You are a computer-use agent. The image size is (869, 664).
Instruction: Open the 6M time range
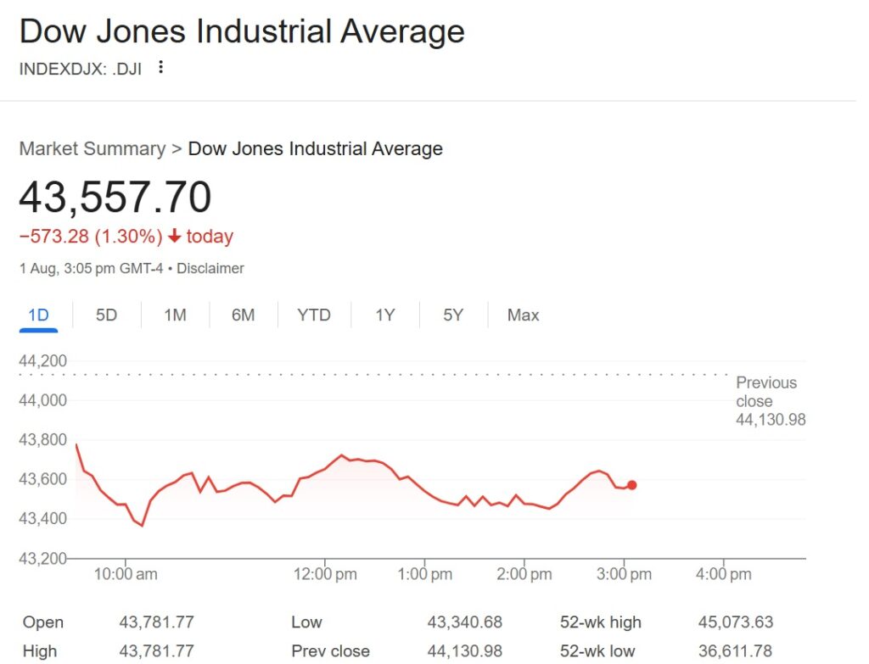tap(243, 315)
